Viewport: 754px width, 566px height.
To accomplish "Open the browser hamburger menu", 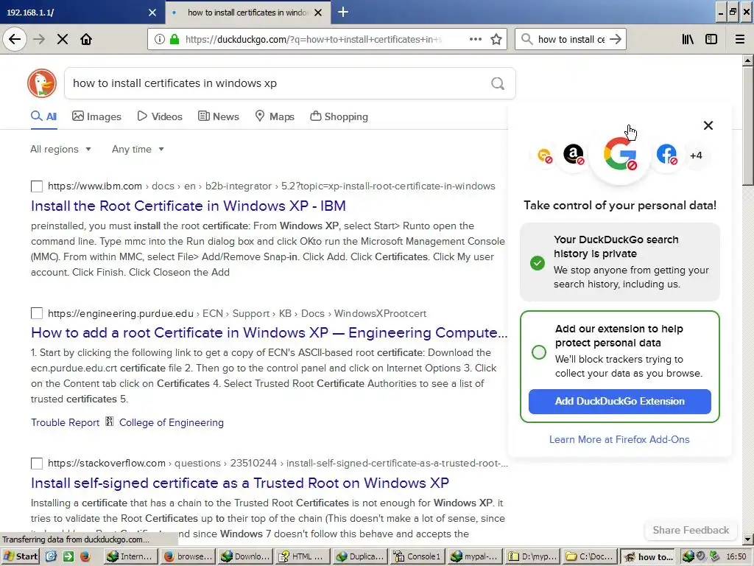I will (740, 39).
